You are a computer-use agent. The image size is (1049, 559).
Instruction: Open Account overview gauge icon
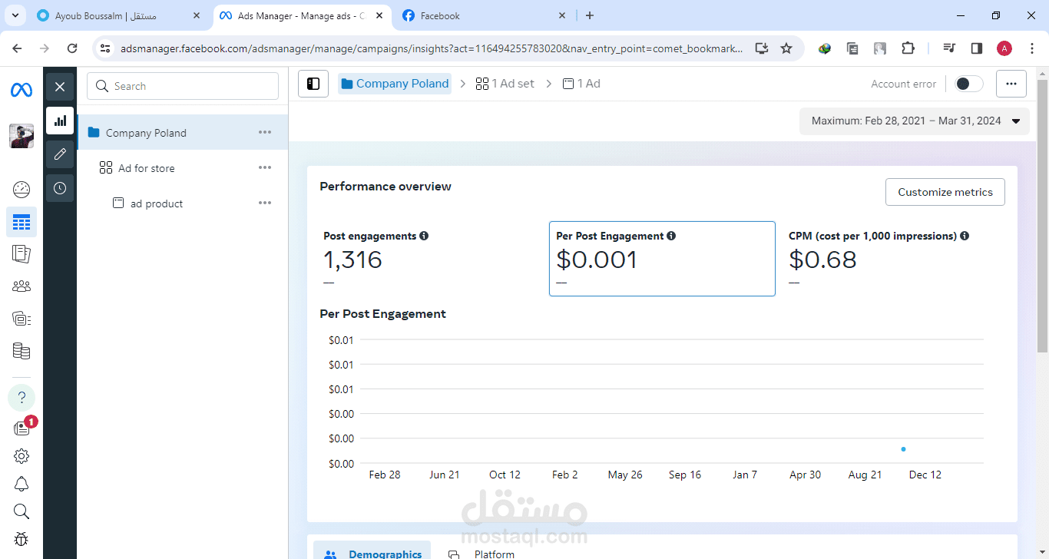(22, 189)
